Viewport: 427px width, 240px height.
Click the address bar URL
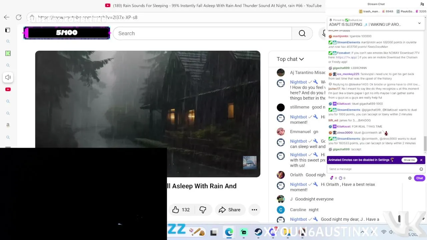(87, 17)
